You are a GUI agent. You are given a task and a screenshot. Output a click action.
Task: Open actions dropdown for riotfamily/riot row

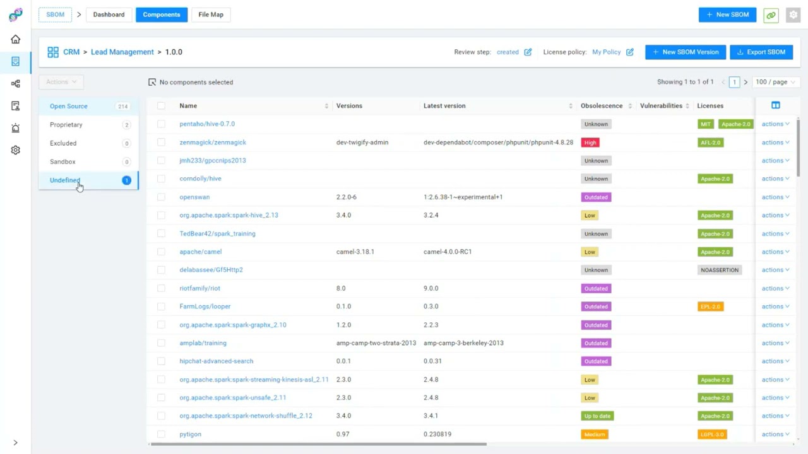[775, 288]
